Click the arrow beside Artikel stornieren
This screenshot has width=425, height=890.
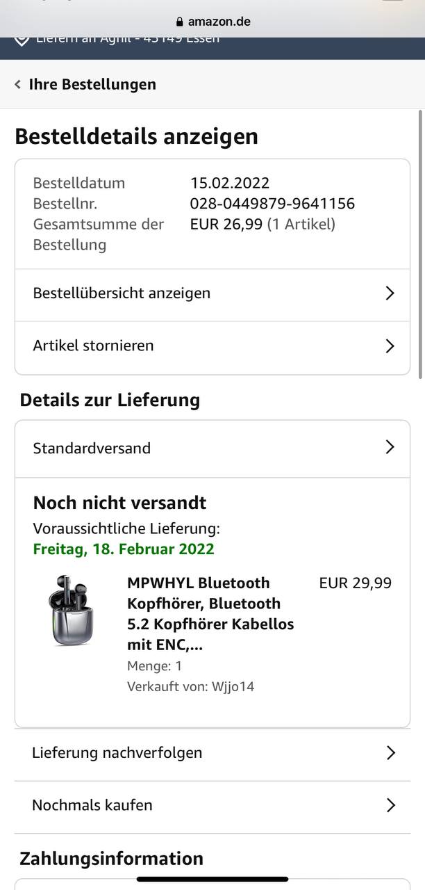coord(390,346)
